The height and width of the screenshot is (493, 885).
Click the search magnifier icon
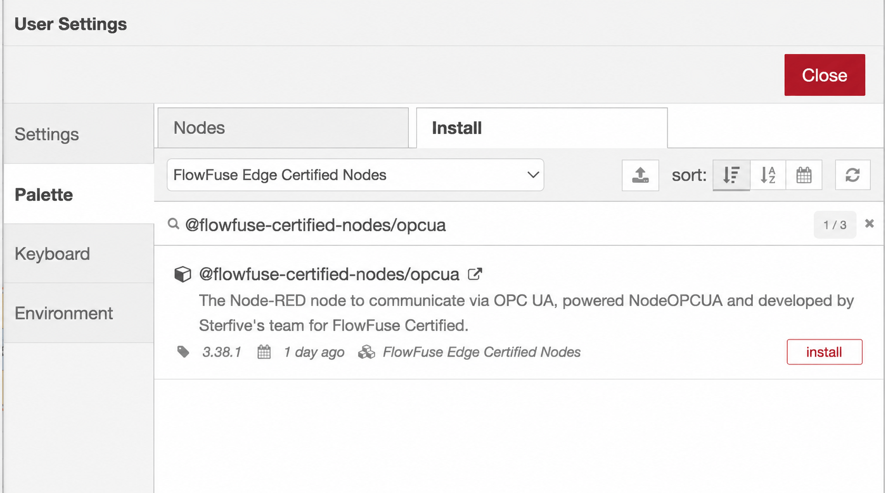(173, 224)
